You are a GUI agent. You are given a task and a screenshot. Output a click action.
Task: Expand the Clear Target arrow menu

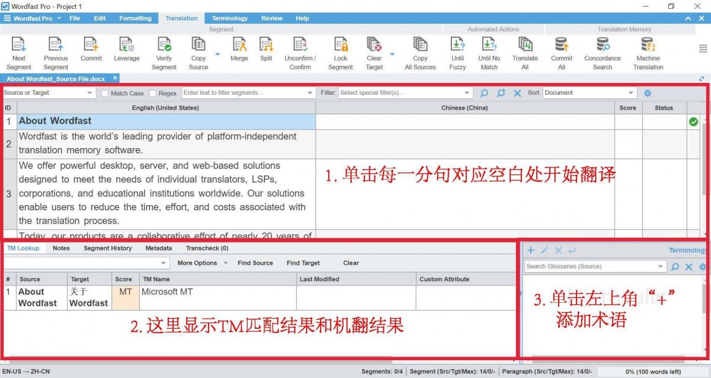(392, 54)
